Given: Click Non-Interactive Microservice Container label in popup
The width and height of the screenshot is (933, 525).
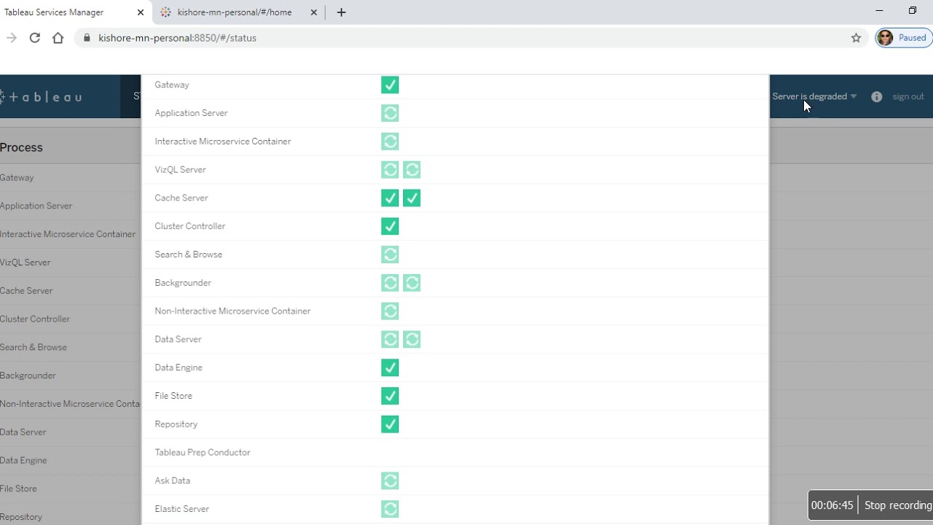Looking at the screenshot, I should 233,311.
